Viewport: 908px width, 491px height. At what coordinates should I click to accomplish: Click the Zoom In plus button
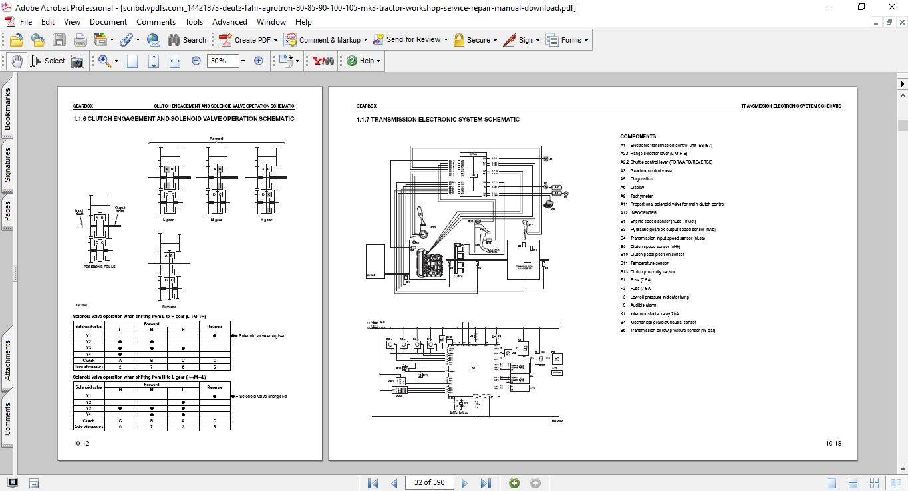[259, 61]
